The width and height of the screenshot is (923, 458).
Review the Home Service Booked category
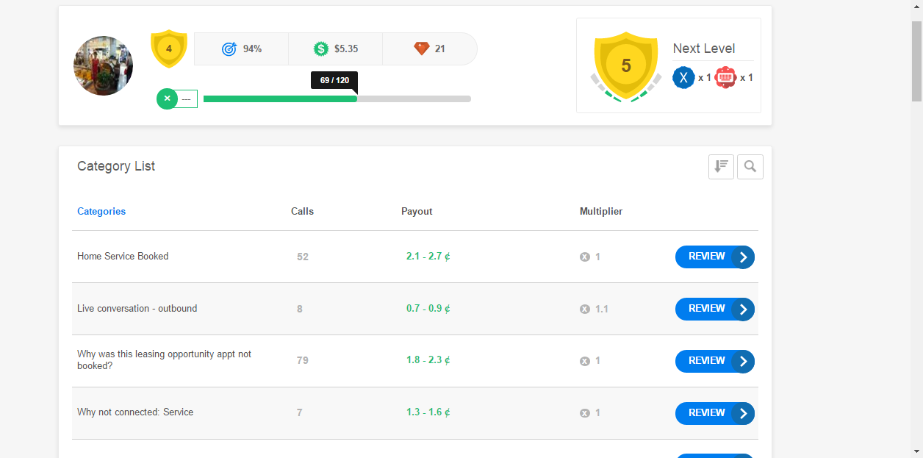point(715,257)
